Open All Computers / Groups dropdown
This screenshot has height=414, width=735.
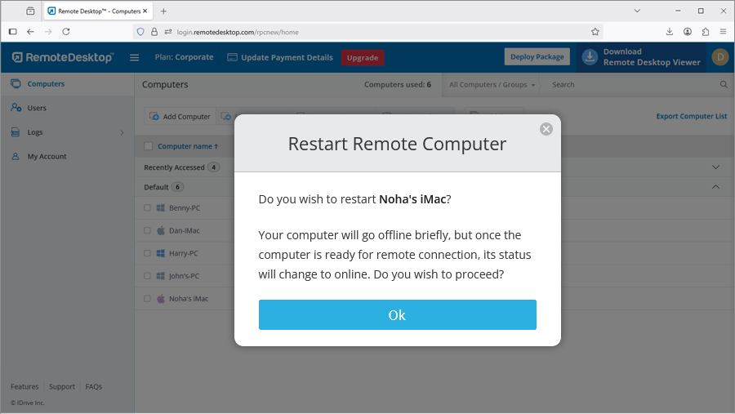tap(492, 84)
